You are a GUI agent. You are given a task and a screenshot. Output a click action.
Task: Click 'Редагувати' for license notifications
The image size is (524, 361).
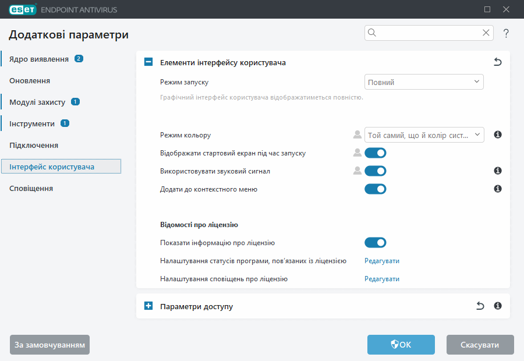381,279
